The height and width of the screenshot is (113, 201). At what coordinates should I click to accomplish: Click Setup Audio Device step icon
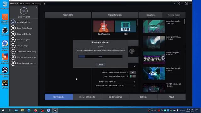pyautogui.click(x=13, y=28)
